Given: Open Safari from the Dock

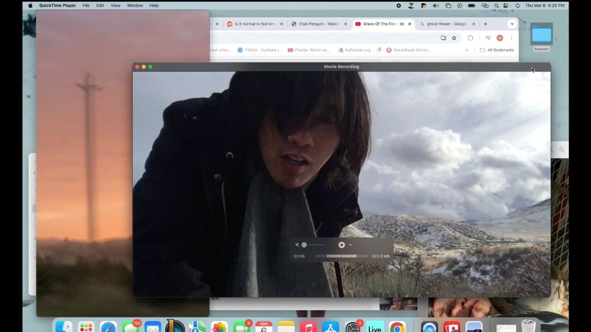Looking at the screenshot, I should 109,327.
